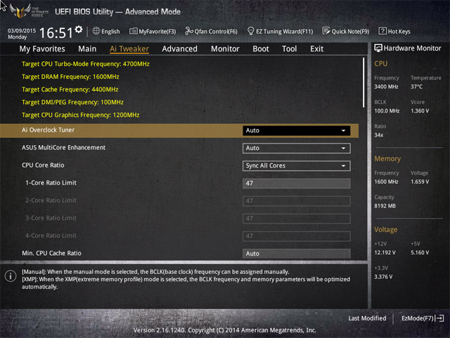Launch EZ Tuning Wizard(F11)
The width and height of the screenshot is (450, 338).
click(x=280, y=31)
